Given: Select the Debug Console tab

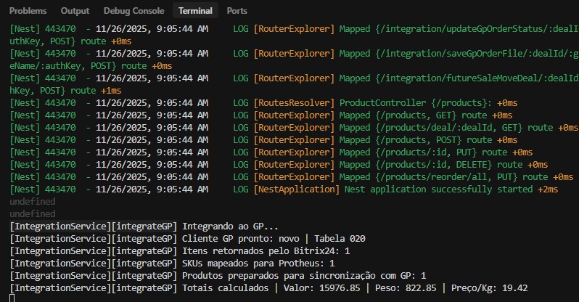Looking at the screenshot, I should 132,11.
